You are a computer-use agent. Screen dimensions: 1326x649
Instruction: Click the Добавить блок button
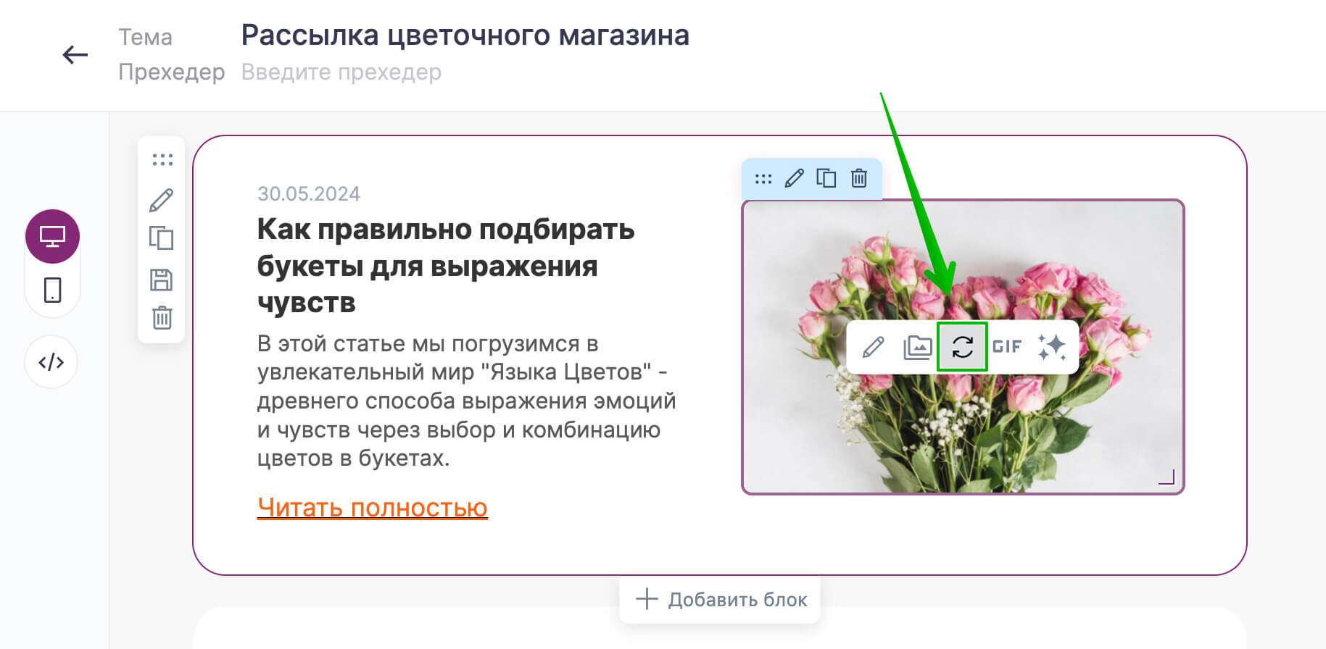click(720, 600)
